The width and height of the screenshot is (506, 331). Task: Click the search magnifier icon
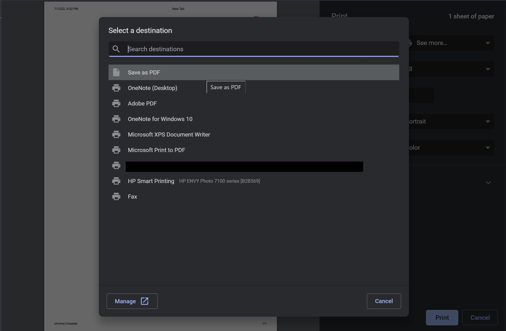[116, 49]
